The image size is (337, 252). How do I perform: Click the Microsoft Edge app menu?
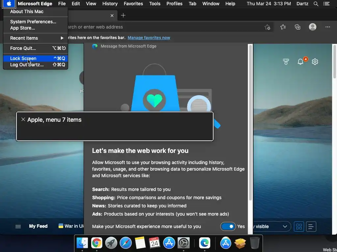35,4
